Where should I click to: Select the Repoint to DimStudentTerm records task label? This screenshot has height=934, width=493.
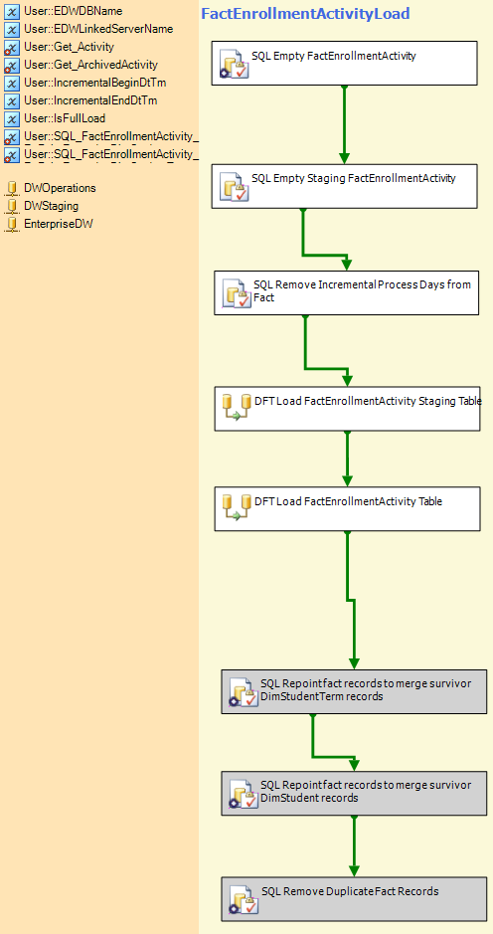tap(366, 689)
